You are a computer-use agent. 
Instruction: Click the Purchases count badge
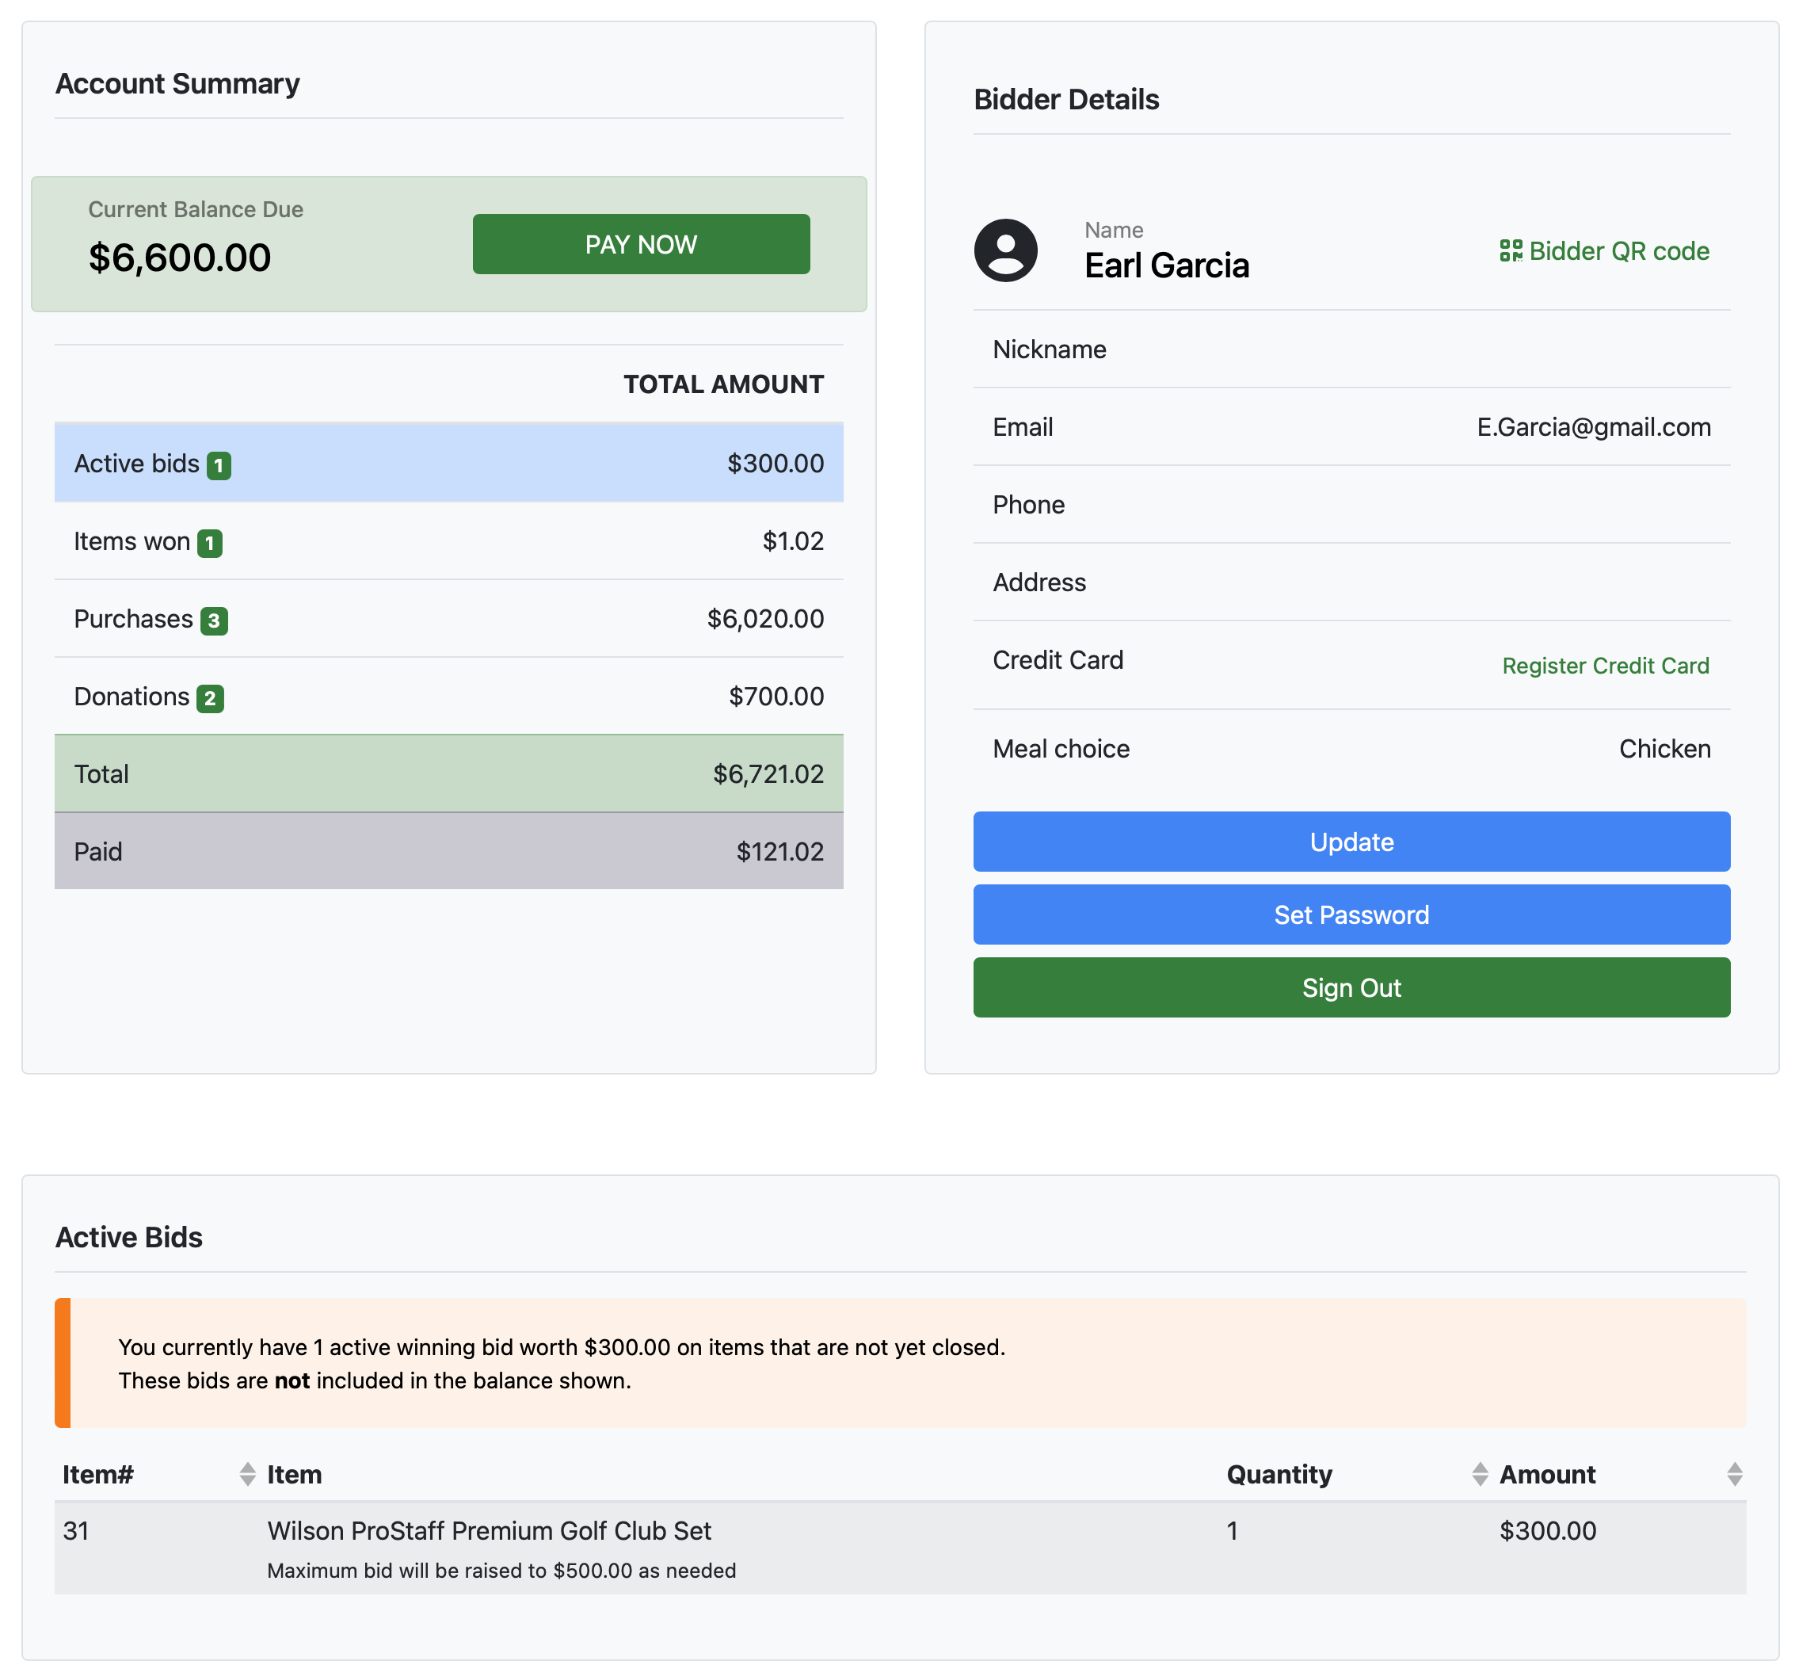coord(213,620)
